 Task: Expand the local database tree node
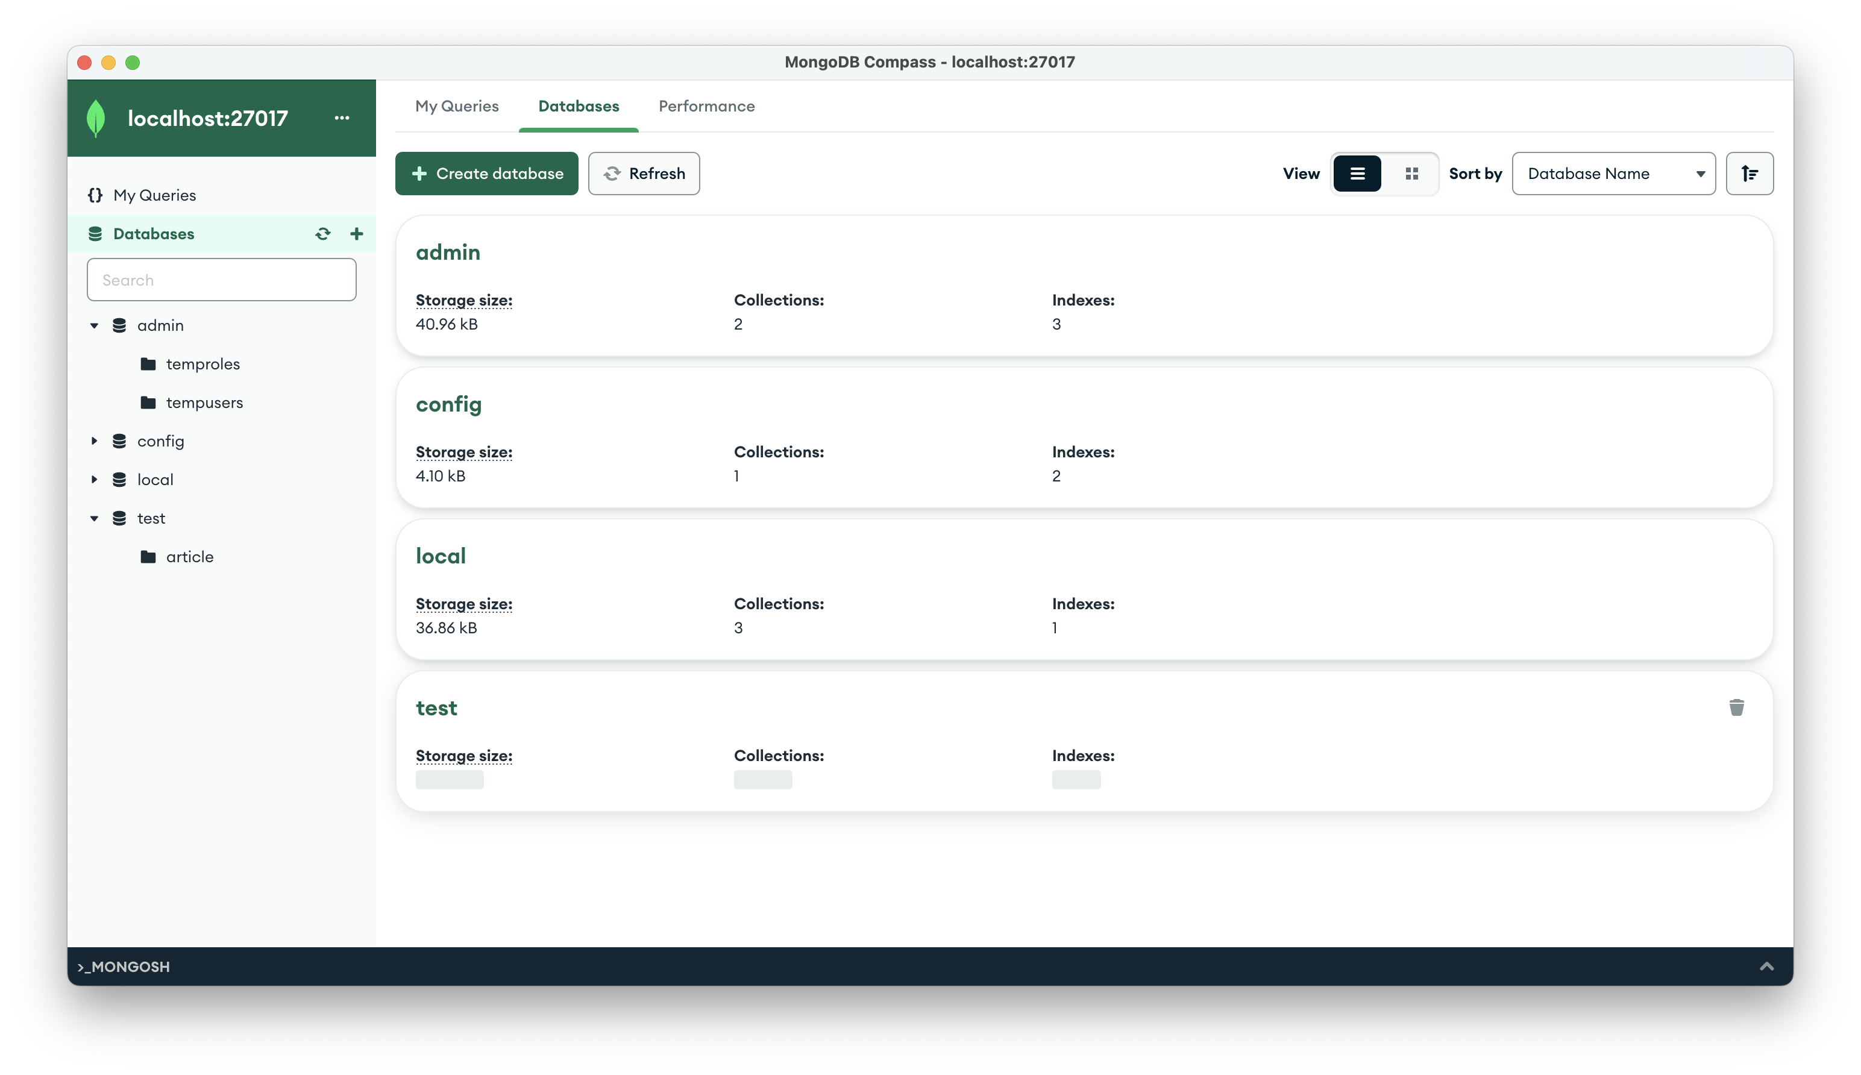click(95, 480)
